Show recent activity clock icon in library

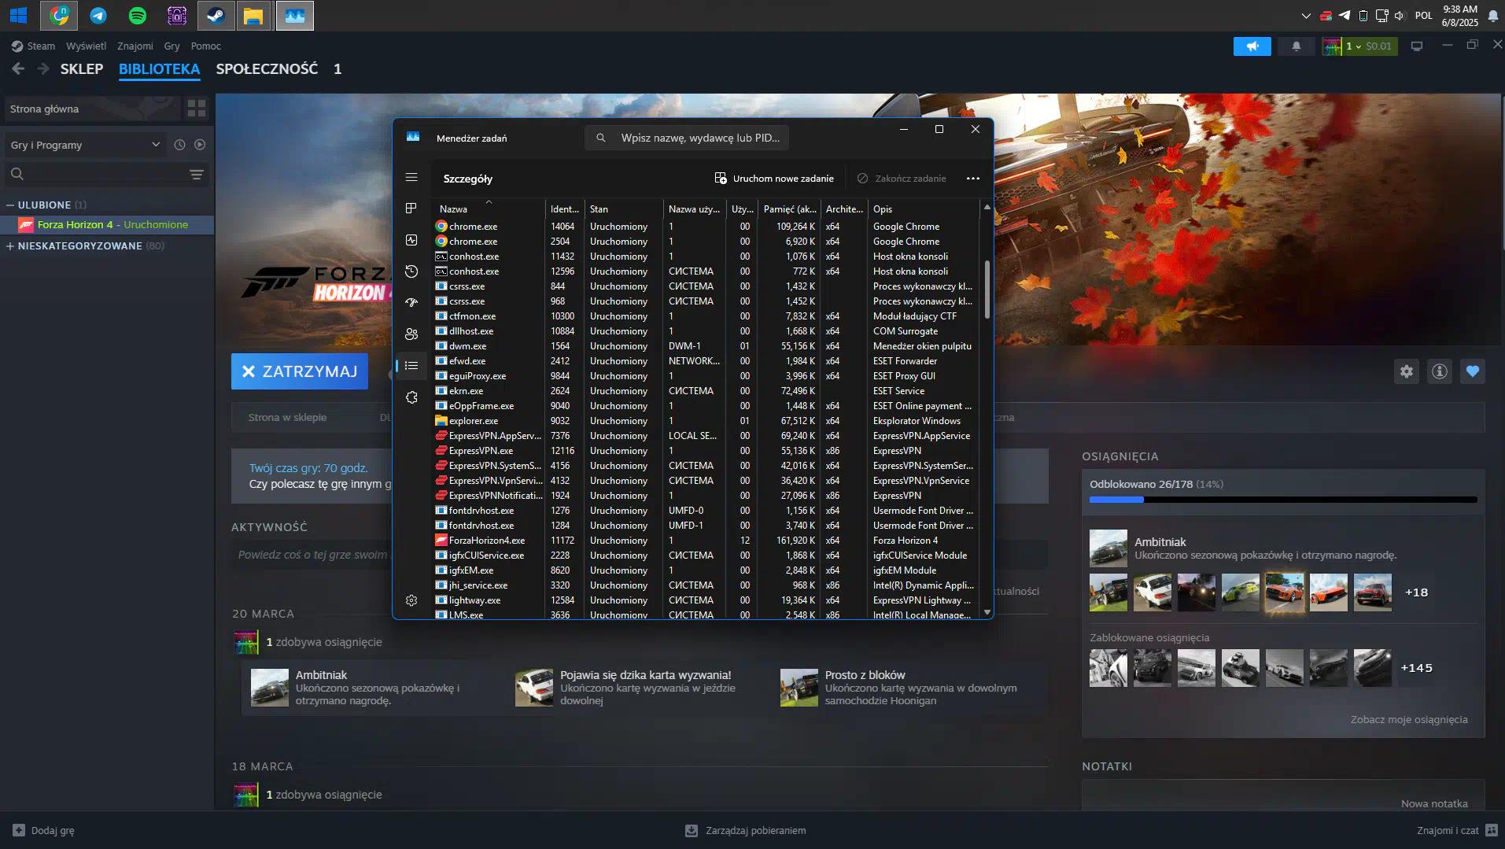coord(179,145)
